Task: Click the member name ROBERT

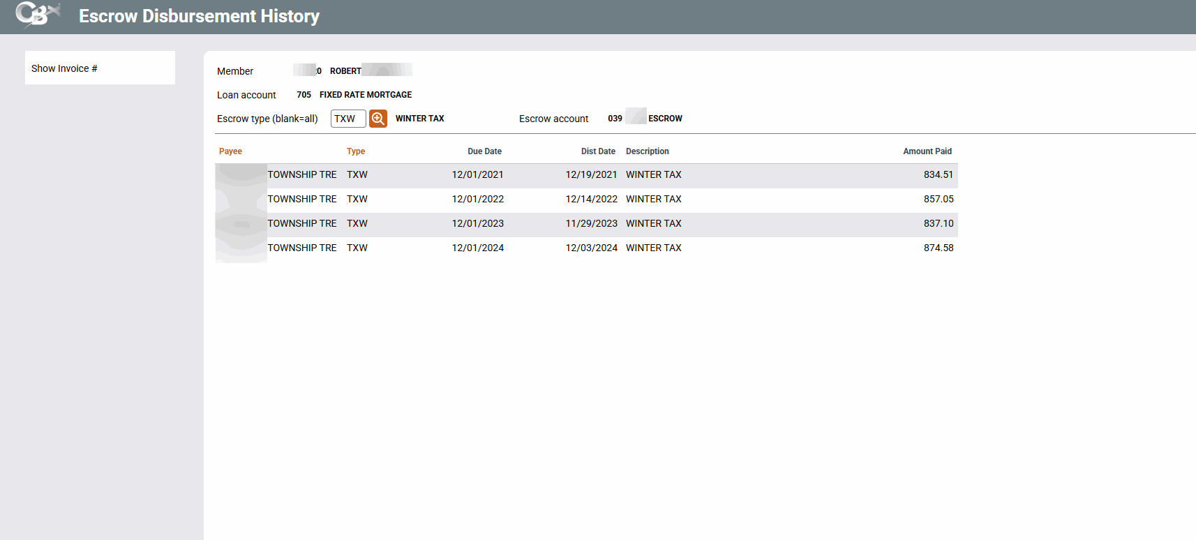Action: (x=345, y=71)
